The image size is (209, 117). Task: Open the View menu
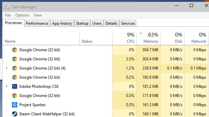coord(38,15)
